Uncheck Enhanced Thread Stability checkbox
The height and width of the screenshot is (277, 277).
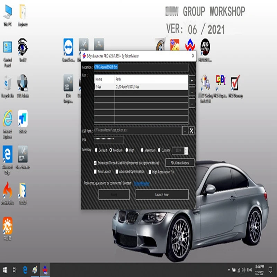[x=96, y=163]
